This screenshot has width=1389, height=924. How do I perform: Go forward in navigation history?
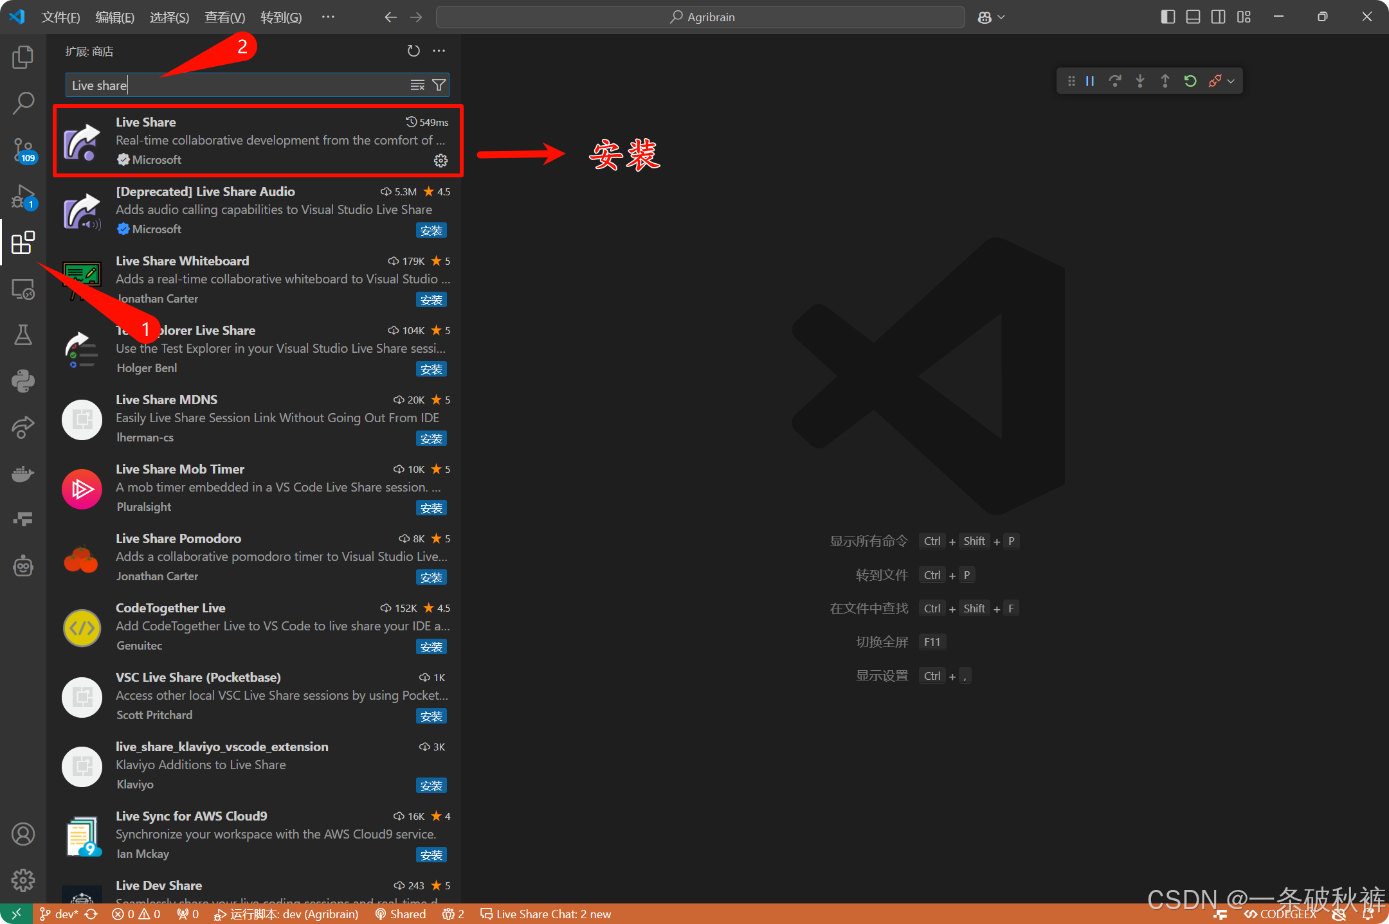(x=416, y=17)
